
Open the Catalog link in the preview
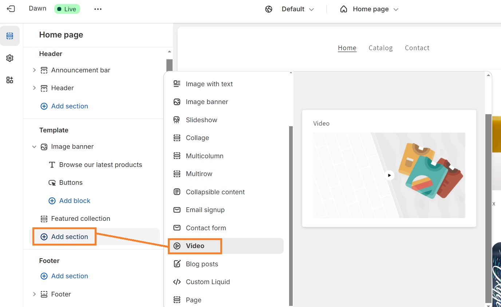(380, 48)
